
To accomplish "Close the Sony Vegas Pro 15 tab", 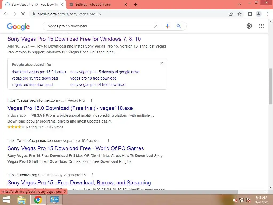I will click(x=62, y=5).
